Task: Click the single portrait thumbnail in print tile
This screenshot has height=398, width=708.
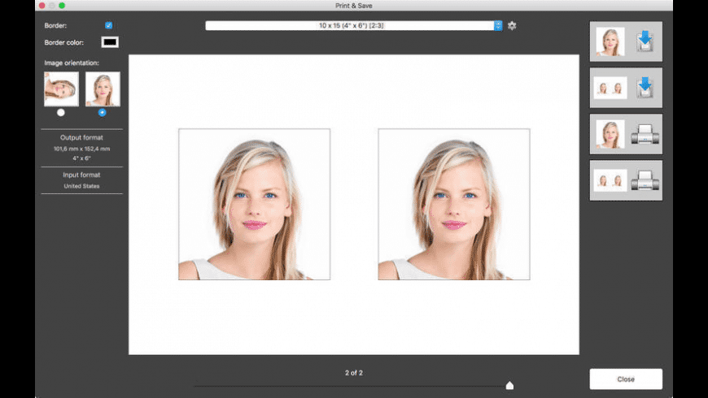Action: pyautogui.click(x=610, y=134)
